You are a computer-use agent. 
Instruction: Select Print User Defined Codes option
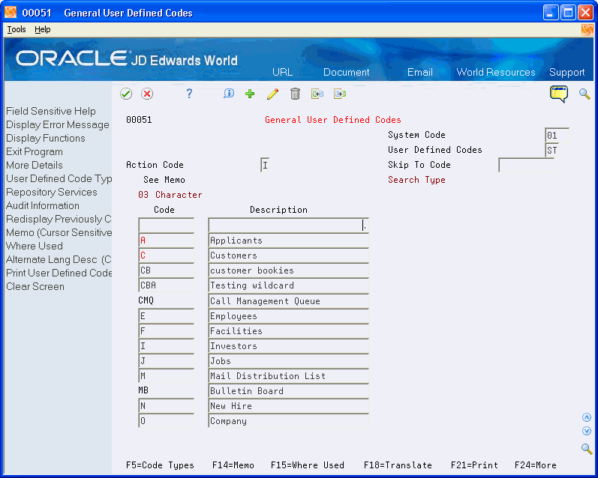pyautogui.click(x=59, y=273)
